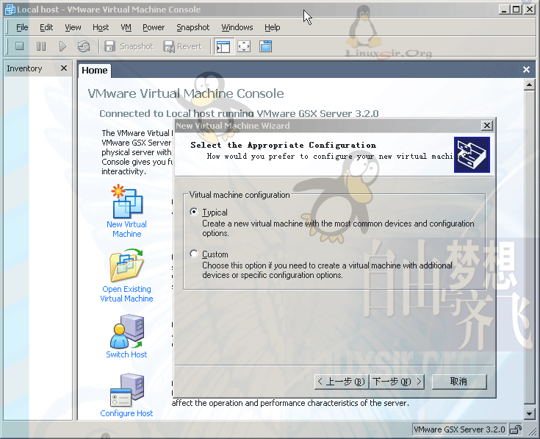Click the 下一步 (N) next button

pos(397,382)
